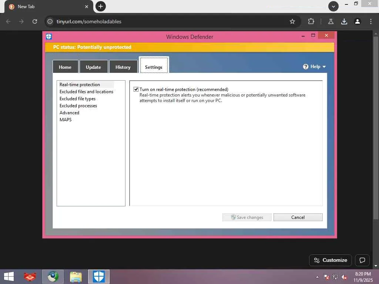Uncheck Turn on real-time protection checkbox
The width and height of the screenshot is (379, 284).
(x=136, y=89)
